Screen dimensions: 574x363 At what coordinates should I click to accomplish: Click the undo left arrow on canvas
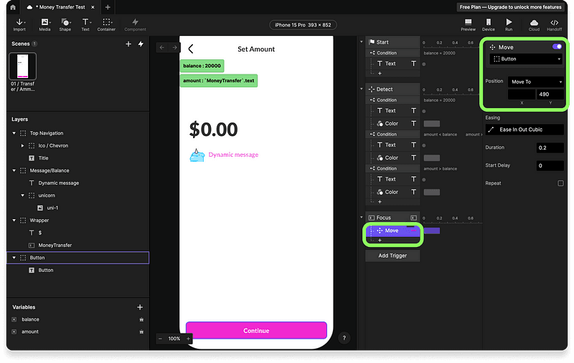click(x=162, y=47)
